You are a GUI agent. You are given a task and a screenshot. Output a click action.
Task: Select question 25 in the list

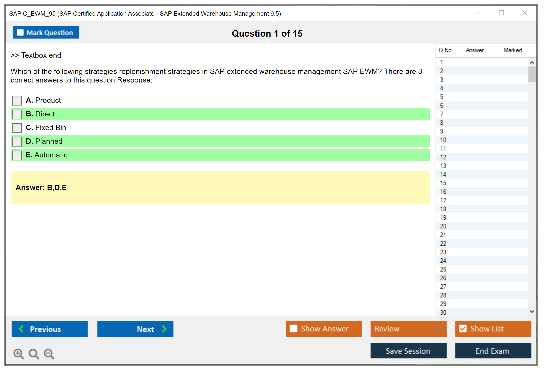pyautogui.click(x=443, y=269)
